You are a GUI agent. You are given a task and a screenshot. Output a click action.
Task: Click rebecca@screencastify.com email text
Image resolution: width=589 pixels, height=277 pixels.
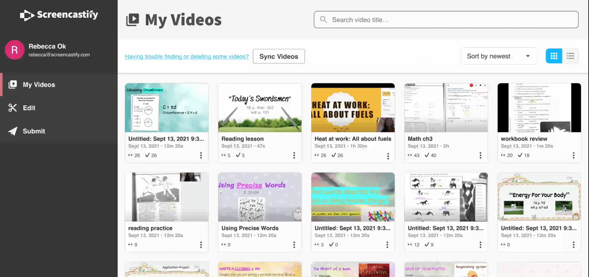[59, 55]
